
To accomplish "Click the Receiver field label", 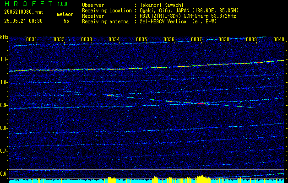I will tap(93, 16).
